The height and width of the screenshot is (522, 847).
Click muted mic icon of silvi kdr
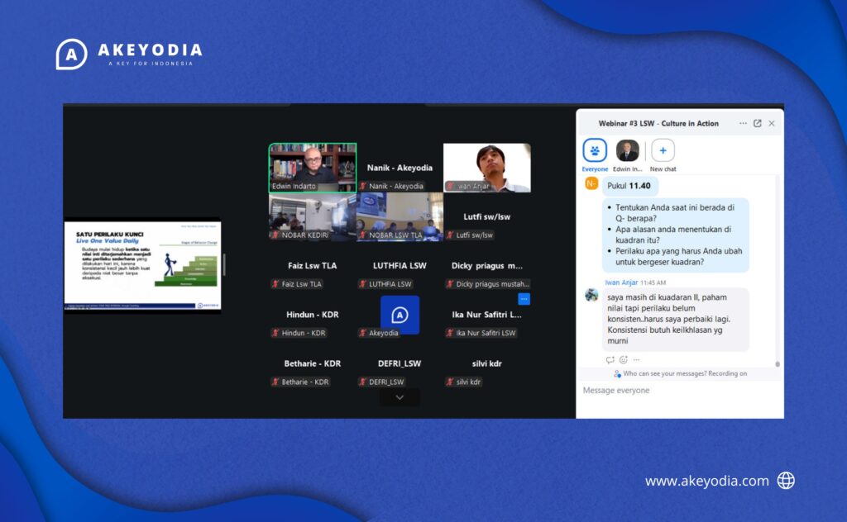[x=450, y=382]
